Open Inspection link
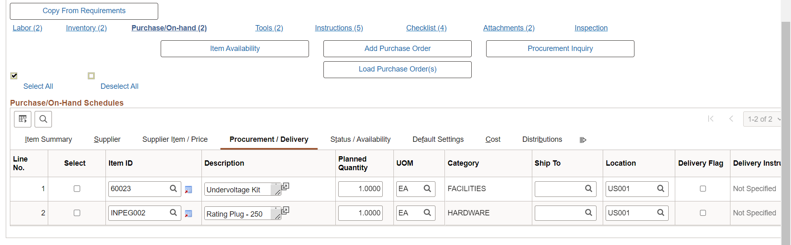791x245 pixels. (591, 28)
